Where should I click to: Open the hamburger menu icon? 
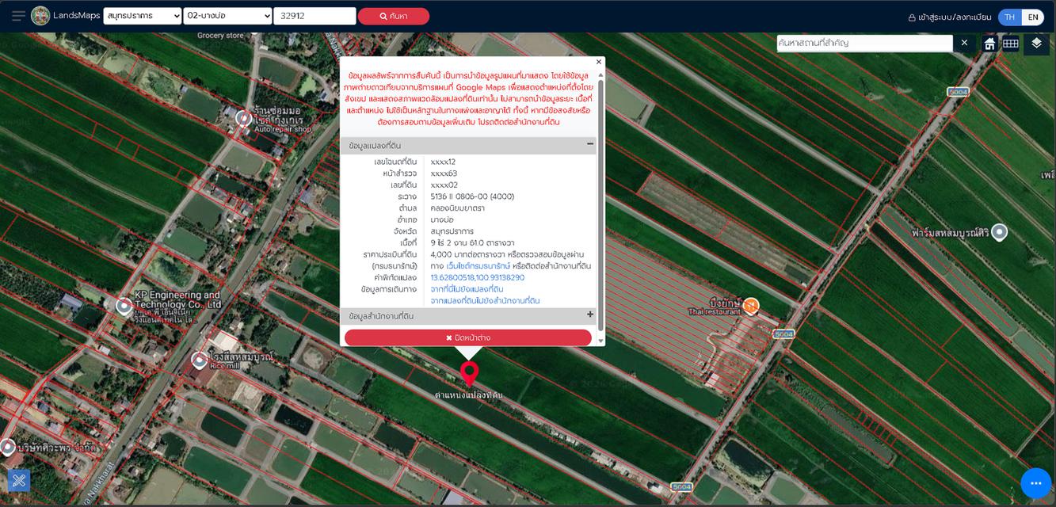[17, 16]
